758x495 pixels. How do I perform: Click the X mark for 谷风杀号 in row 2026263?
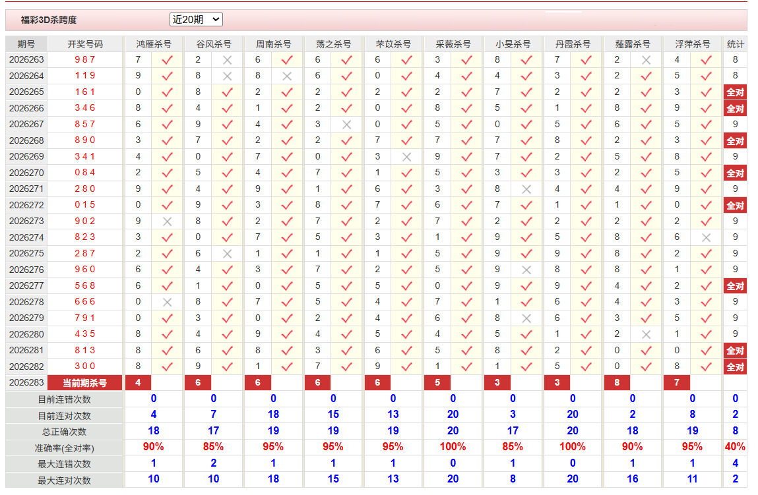pos(227,60)
